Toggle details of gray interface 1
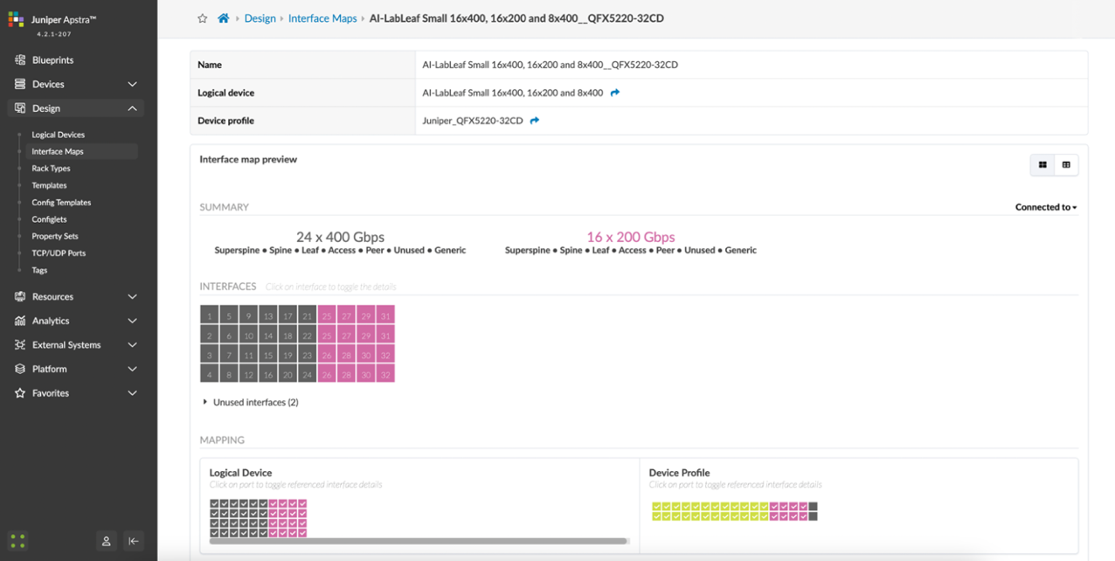 pos(209,315)
